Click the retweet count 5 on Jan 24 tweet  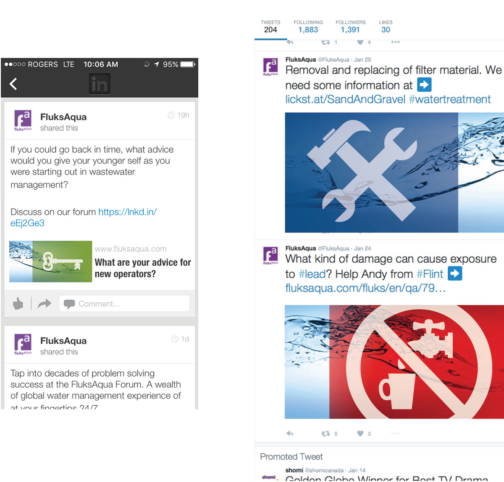tap(336, 434)
